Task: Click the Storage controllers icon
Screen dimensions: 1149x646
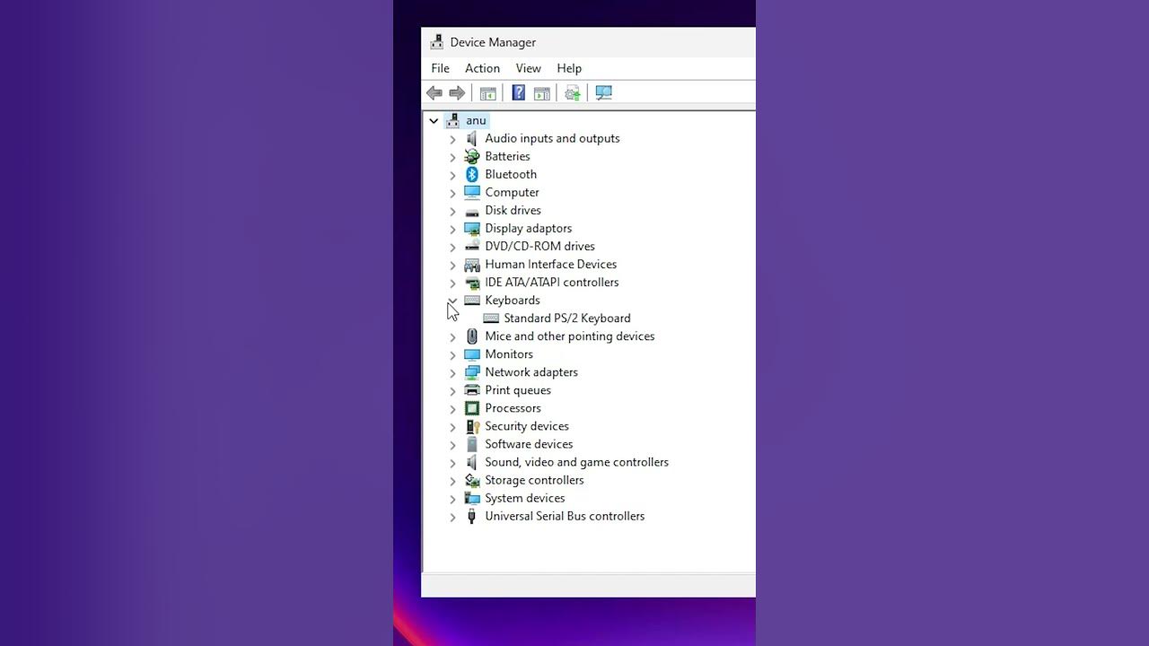Action: pyautogui.click(x=472, y=480)
